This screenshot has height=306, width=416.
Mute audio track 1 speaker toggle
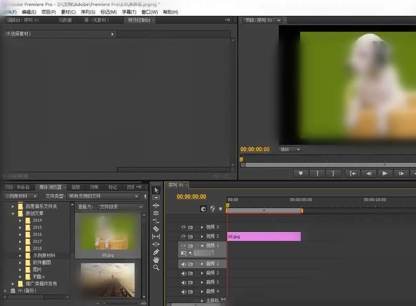coord(183,264)
